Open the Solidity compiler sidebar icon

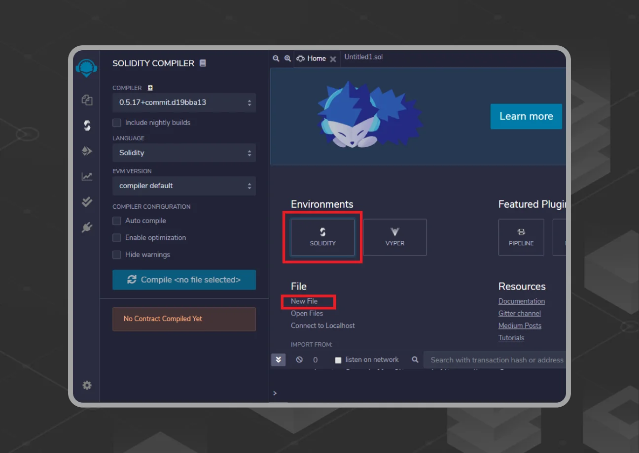click(87, 126)
